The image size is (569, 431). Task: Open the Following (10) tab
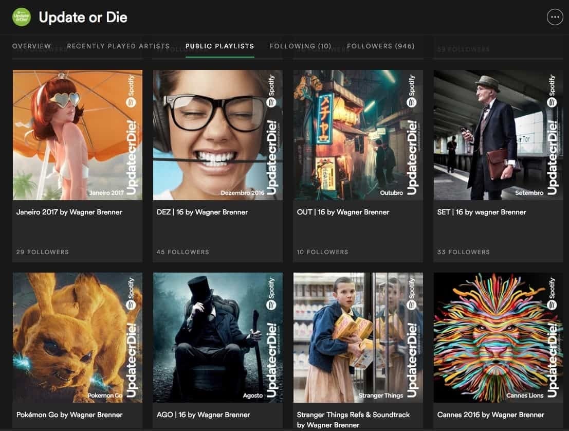[301, 46]
